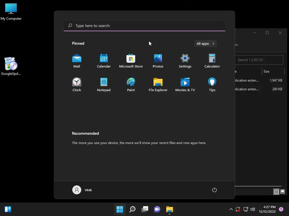Screen dimensions: 289x216
Task: Open Task View on the taskbar
Action: tap(145, 209)
